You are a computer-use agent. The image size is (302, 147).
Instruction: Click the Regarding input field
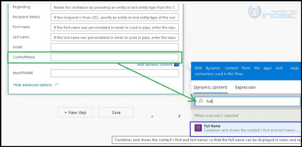pos(114,7)
